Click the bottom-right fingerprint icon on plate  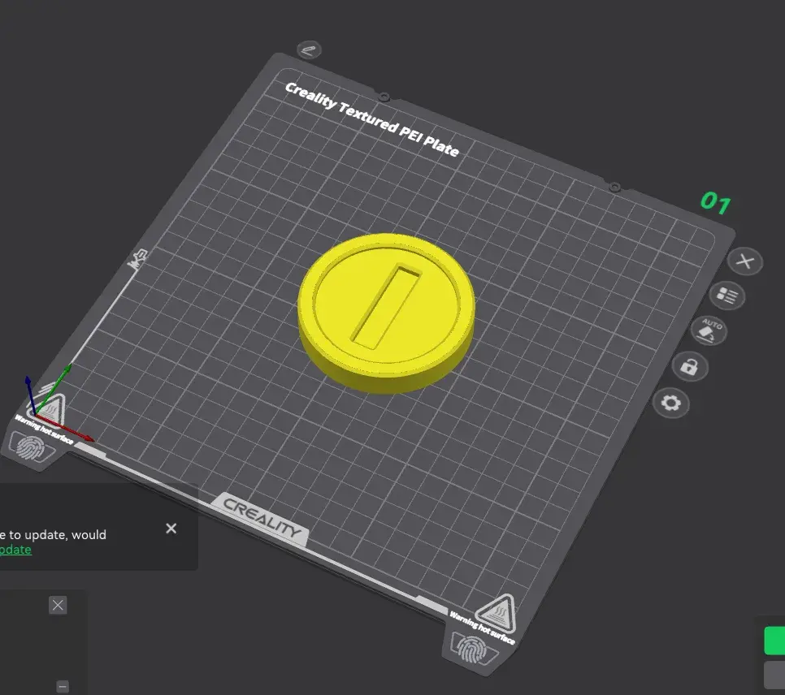point(472,650)
